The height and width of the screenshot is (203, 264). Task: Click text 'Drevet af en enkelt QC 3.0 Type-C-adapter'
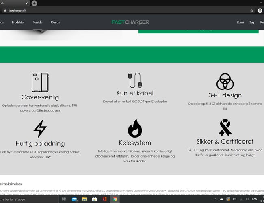pyautogui.click(x=135, y=101)
